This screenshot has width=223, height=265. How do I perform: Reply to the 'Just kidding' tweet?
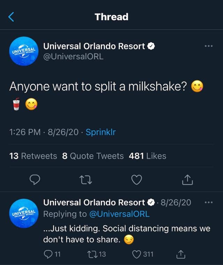[x=52, y=254]
